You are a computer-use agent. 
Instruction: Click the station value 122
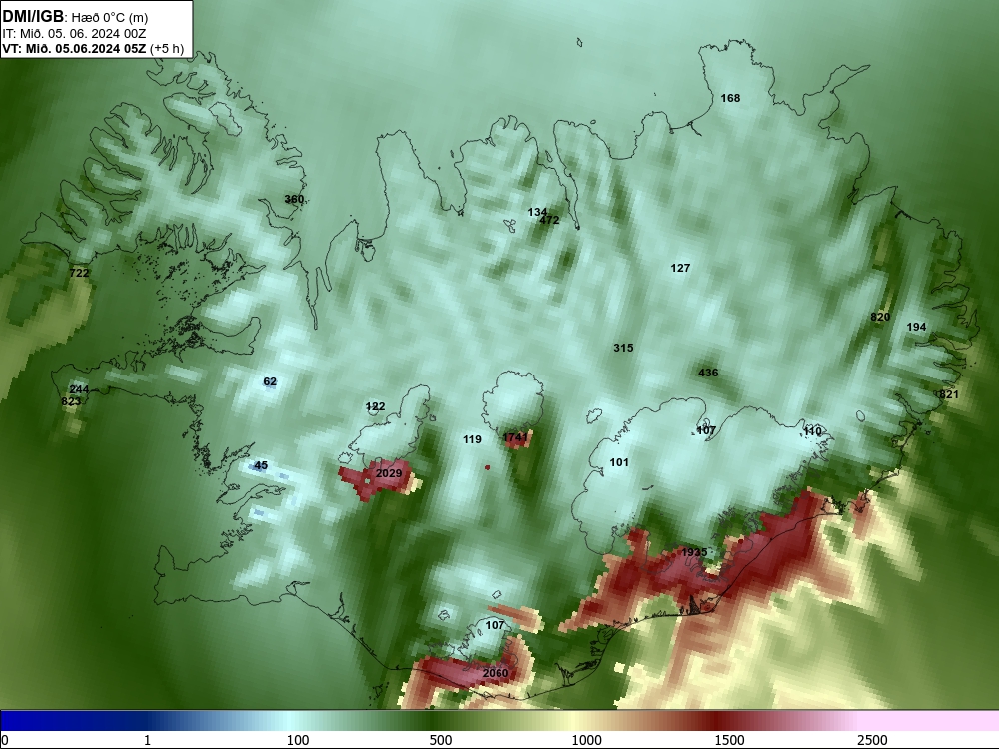click(376, 406)
